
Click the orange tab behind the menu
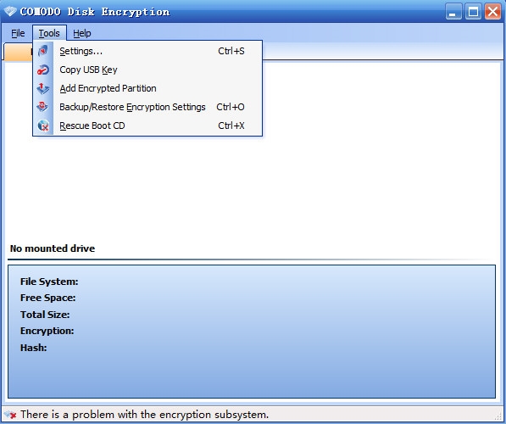tap(18, 52)
